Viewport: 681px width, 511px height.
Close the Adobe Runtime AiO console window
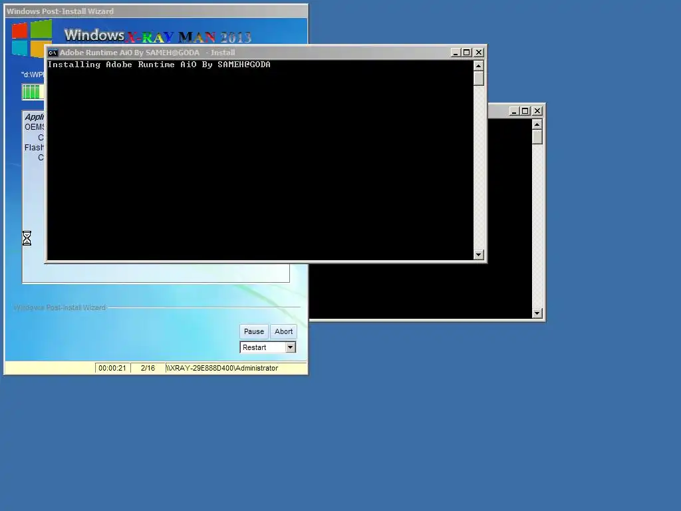click(x=479, y=53)
